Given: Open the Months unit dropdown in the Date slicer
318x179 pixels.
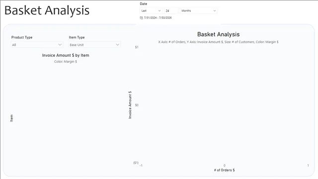Looking at the screenshot, I should click(199, 11).
